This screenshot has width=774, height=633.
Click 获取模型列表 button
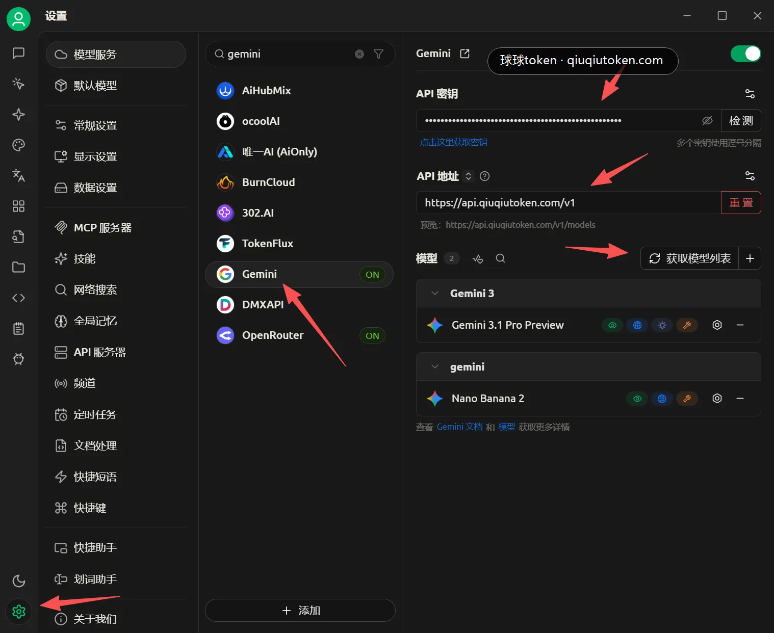tap(690, 258)
